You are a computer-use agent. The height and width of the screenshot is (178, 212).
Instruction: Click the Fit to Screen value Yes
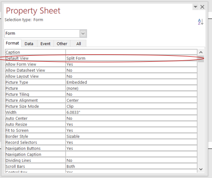pyautogui.click(x=131, y=131)
